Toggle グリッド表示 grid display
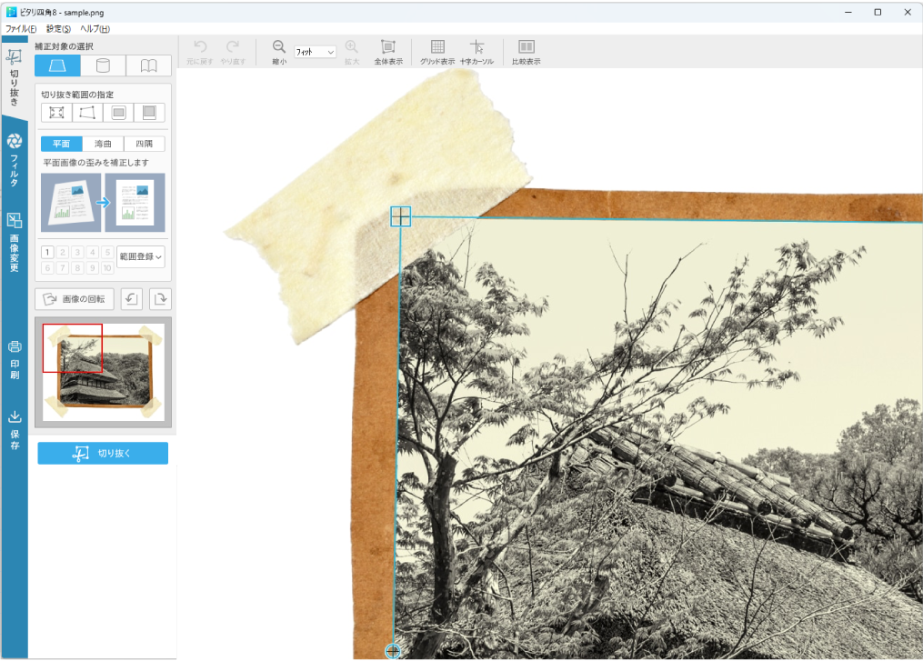The height and width of the screenshot is (661, 923). click(x=437, y=48)
